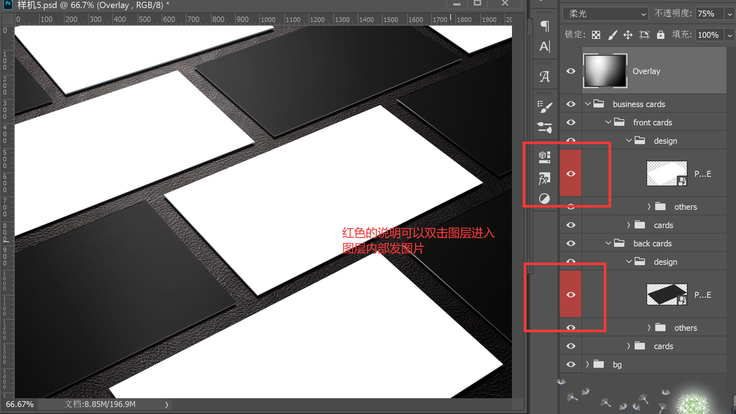Lock all layer attributes padlock

pos(661,35)
